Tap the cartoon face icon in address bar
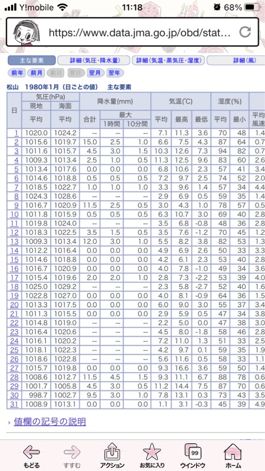Screen dimensions: 265x471 26,33
